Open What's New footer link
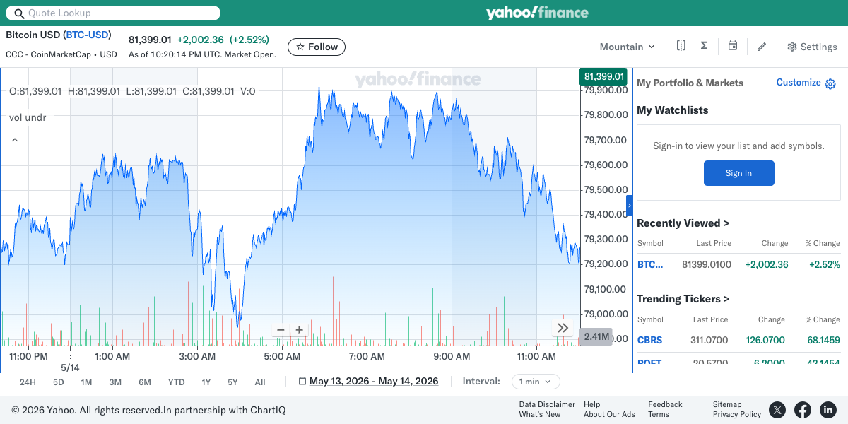 pos(539,415)
